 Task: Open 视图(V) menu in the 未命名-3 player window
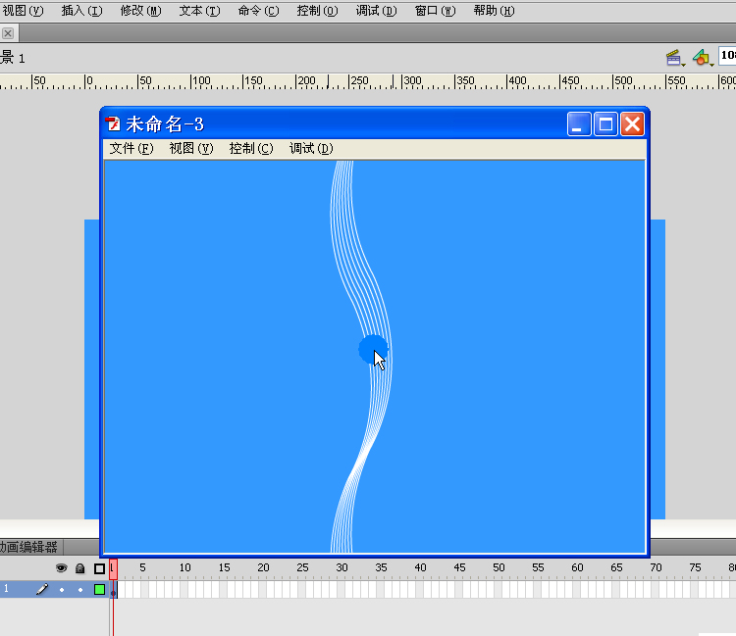click(191, 149)
